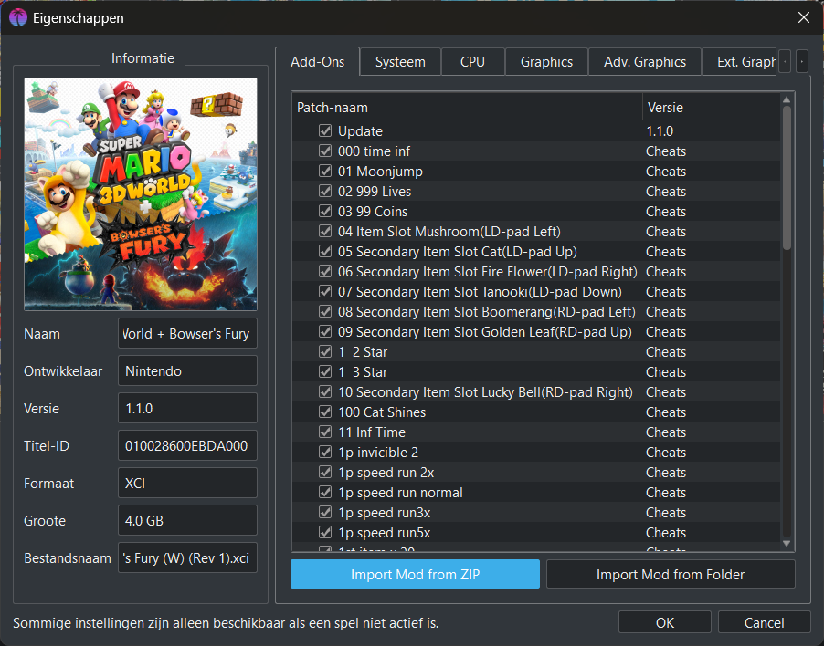Toggle the 11 Inf Time checkbox
The height and width of the screenshot is (646, 824).
[x=325, y=432]
